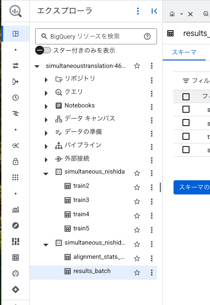
Task: Open the diamond spark icon at sidebar bottom
Action: point(16,289)
